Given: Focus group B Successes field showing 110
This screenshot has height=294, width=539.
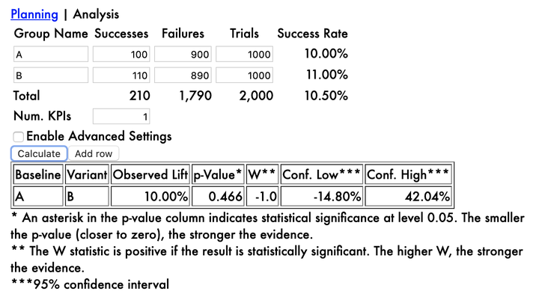Looking at the screenshot, I should point(121,76).
